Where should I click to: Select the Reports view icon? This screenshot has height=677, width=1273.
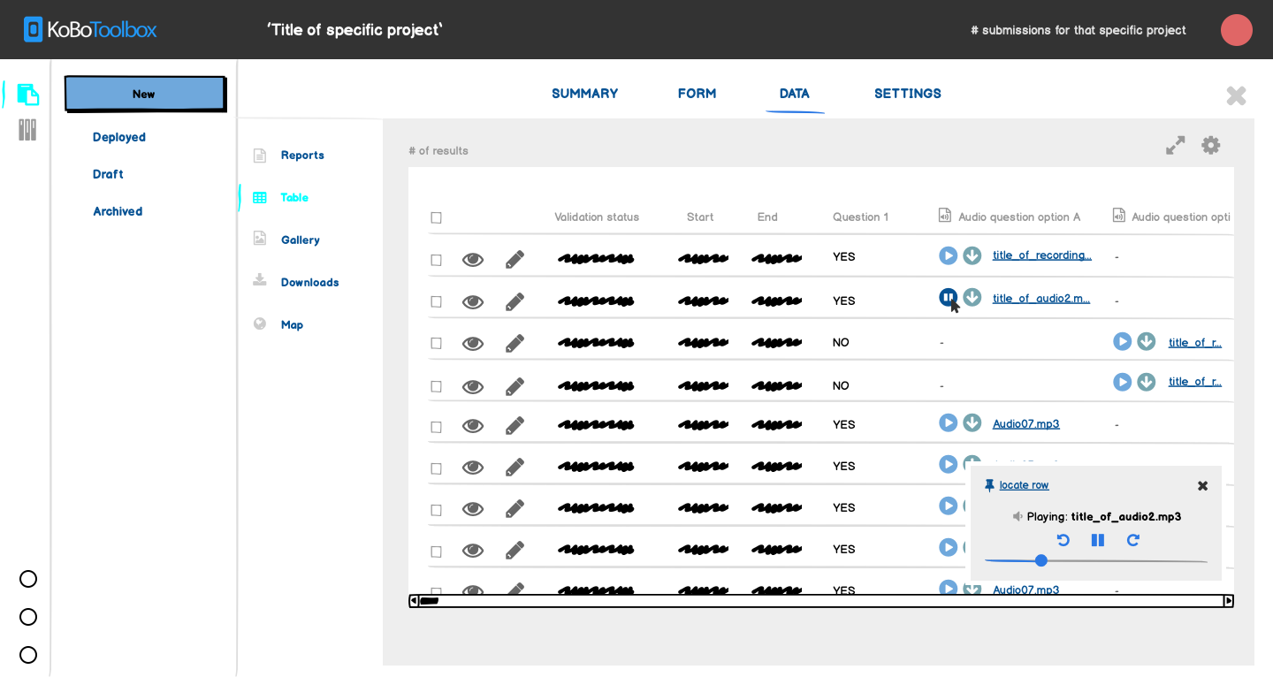pos(259,154)
